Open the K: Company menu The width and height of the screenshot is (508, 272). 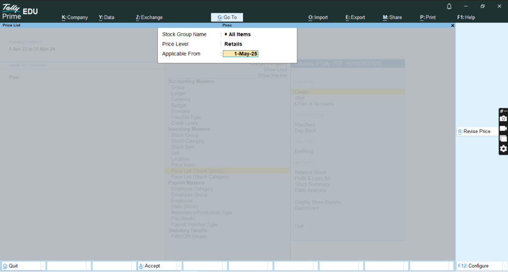[75, 17]
